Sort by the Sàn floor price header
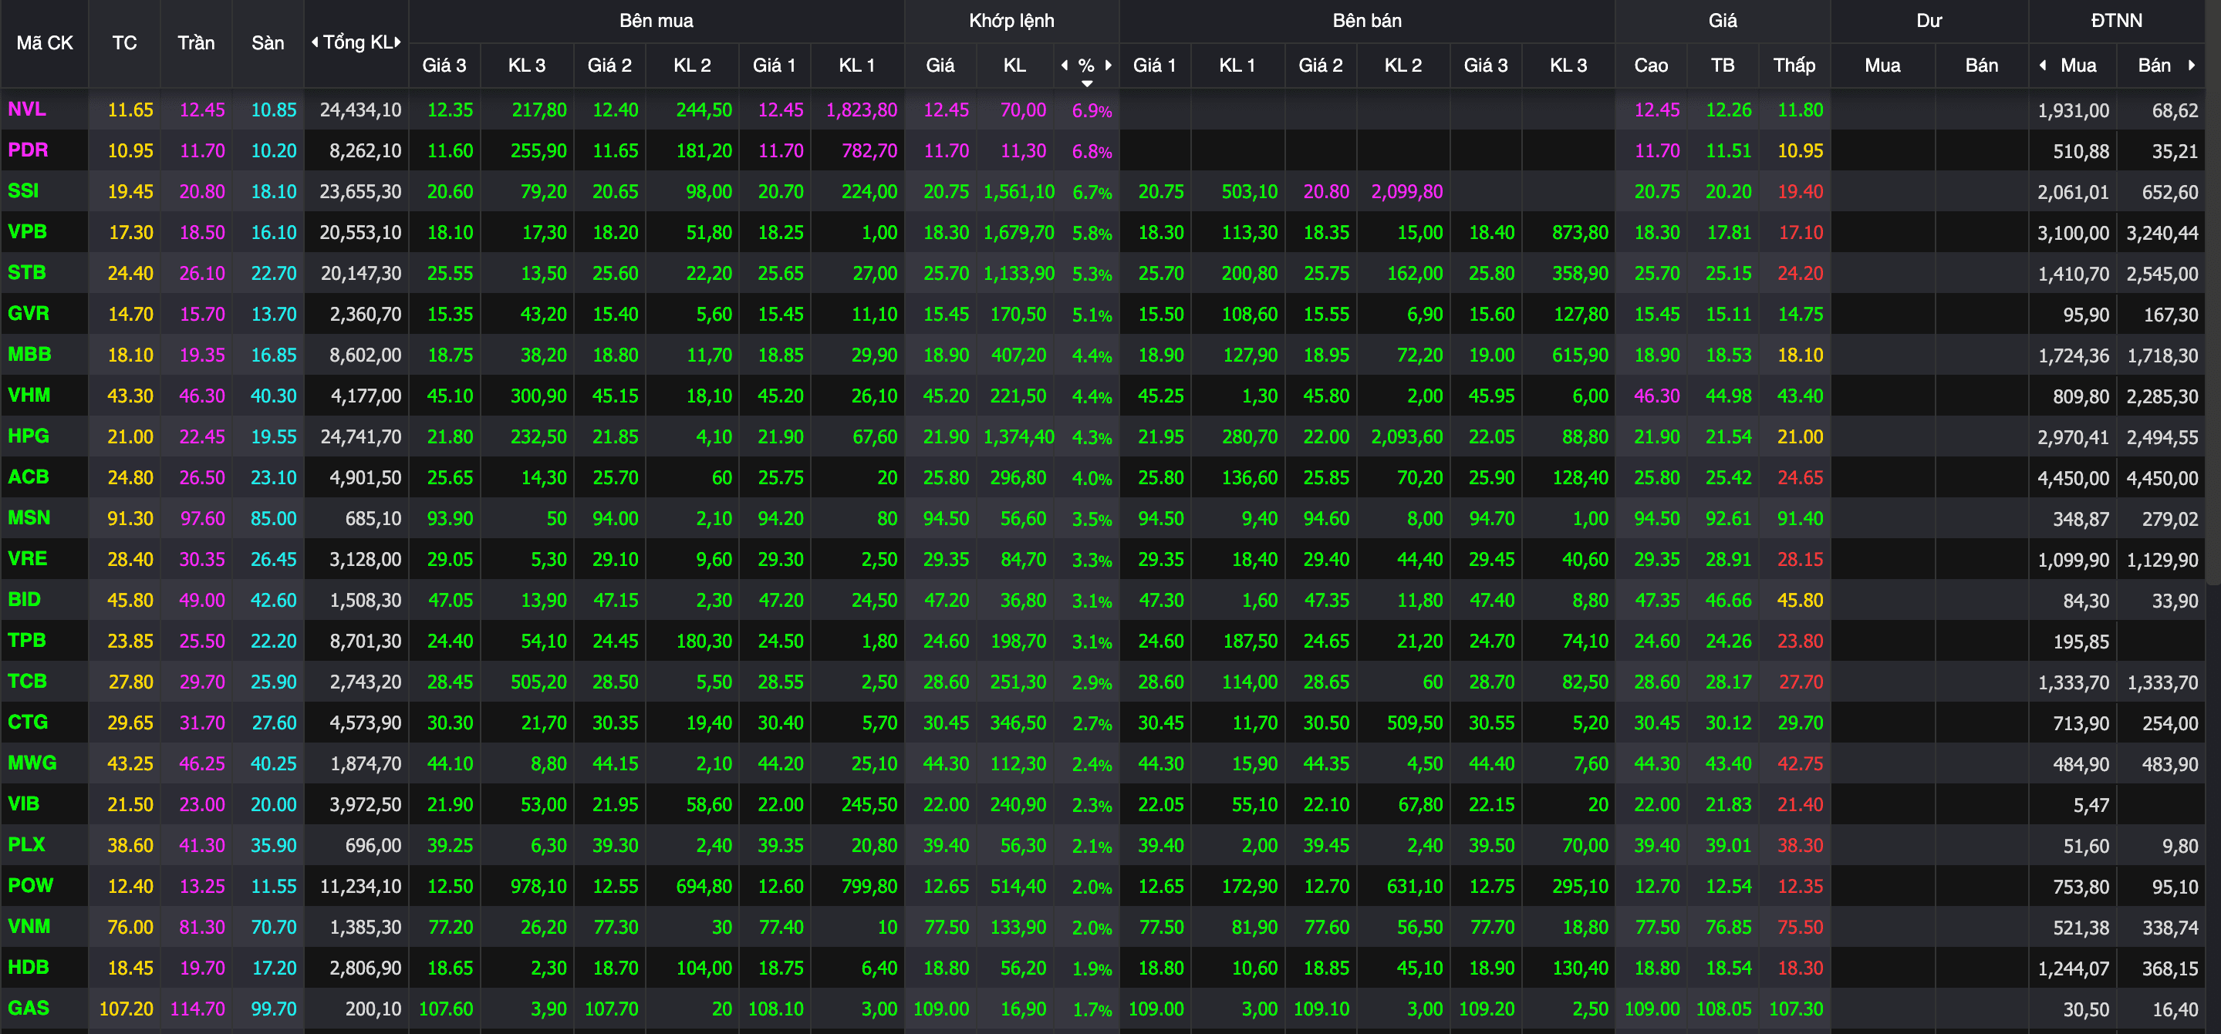This screenshot has width=2221, height=1034. pos(267,43)
